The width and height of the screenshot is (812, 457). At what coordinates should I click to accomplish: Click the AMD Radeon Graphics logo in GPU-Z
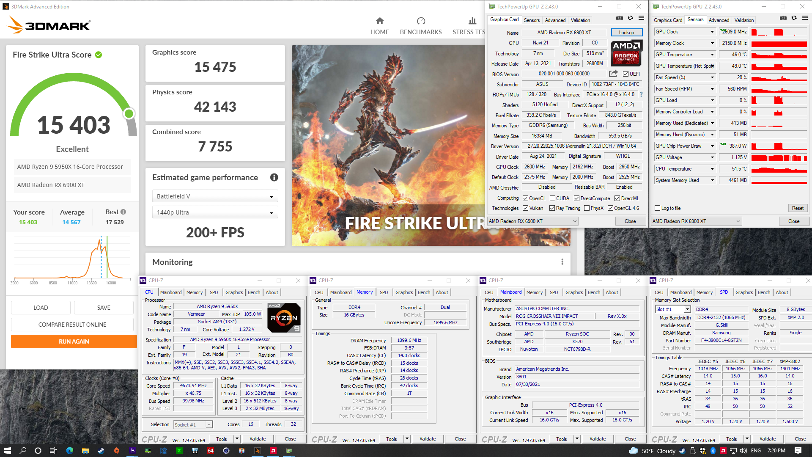point(626,52)
